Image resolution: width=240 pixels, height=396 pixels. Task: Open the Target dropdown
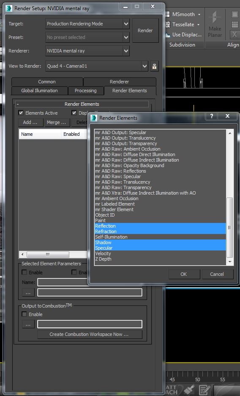126,24
